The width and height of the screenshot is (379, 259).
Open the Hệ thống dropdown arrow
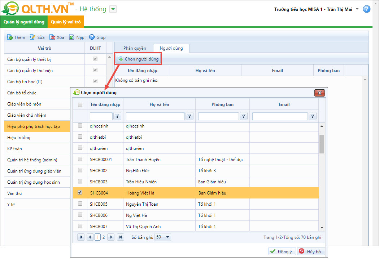pyautogui.click(x=113, y=9)
